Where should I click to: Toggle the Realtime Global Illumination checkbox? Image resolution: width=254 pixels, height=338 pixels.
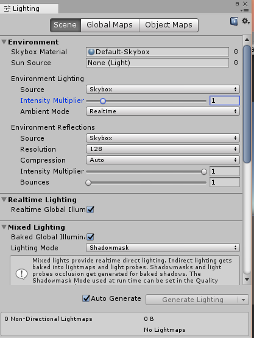pyautogui.click(x=90, y=209)
